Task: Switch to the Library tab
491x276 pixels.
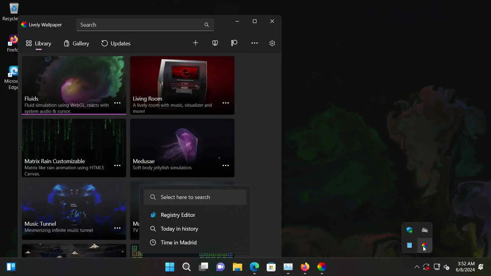Action: click(38, 44)
